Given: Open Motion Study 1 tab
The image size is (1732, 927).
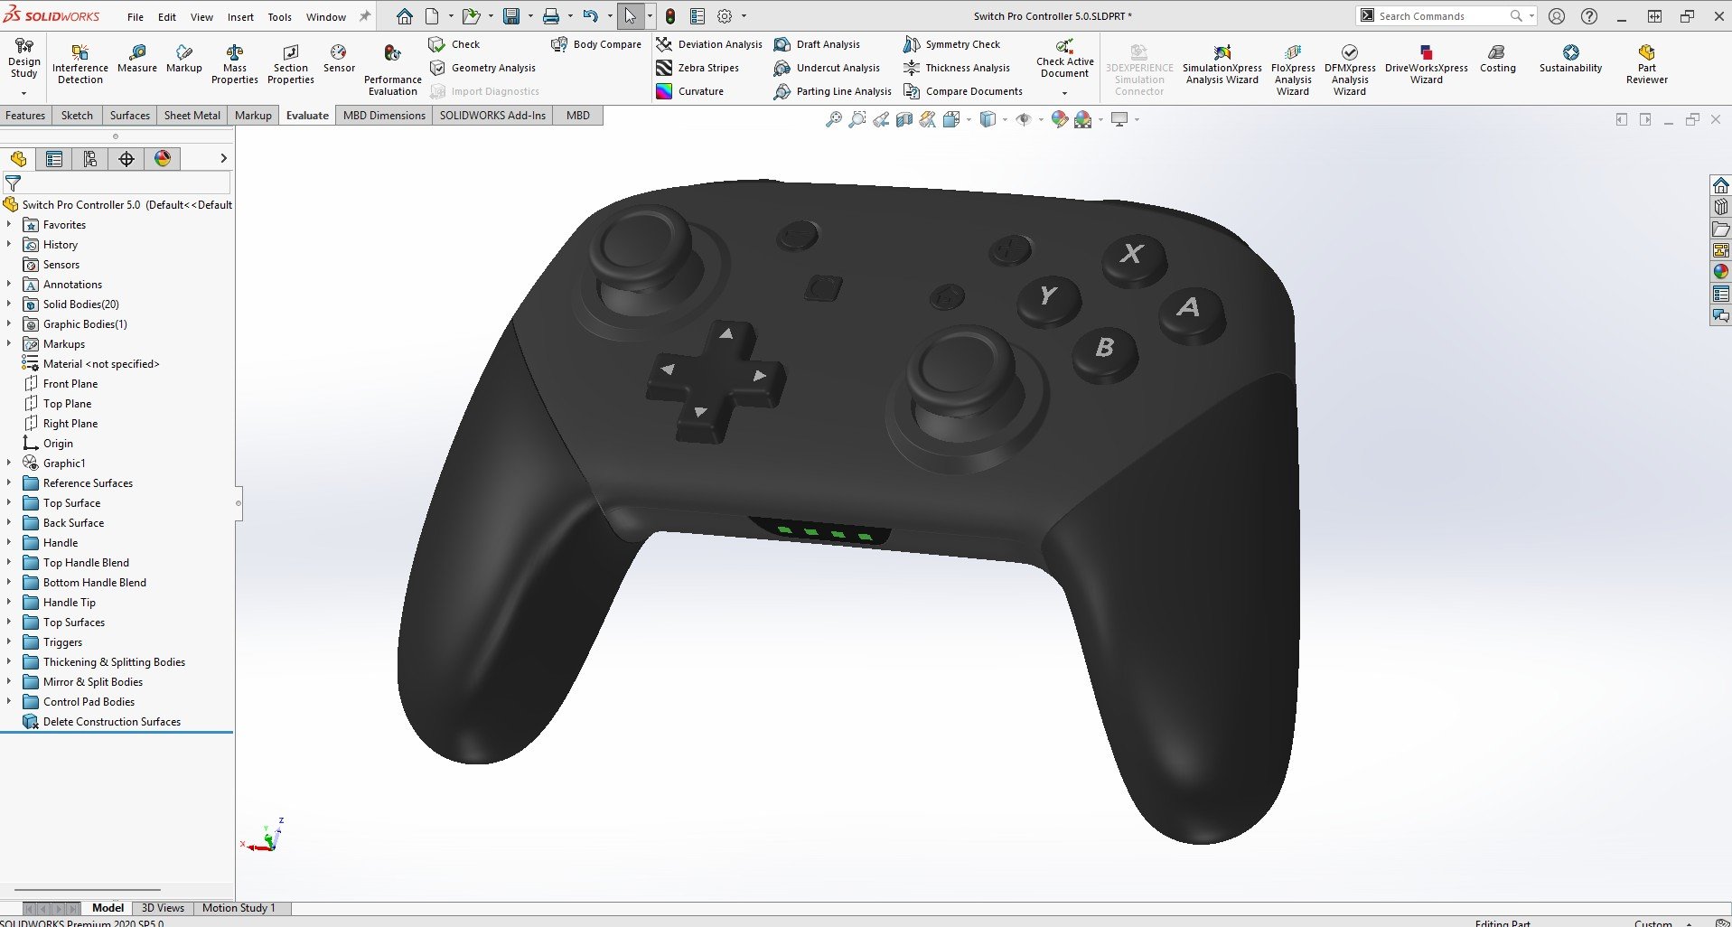Looking at the screenshot, I should click(x=239, y=908).
